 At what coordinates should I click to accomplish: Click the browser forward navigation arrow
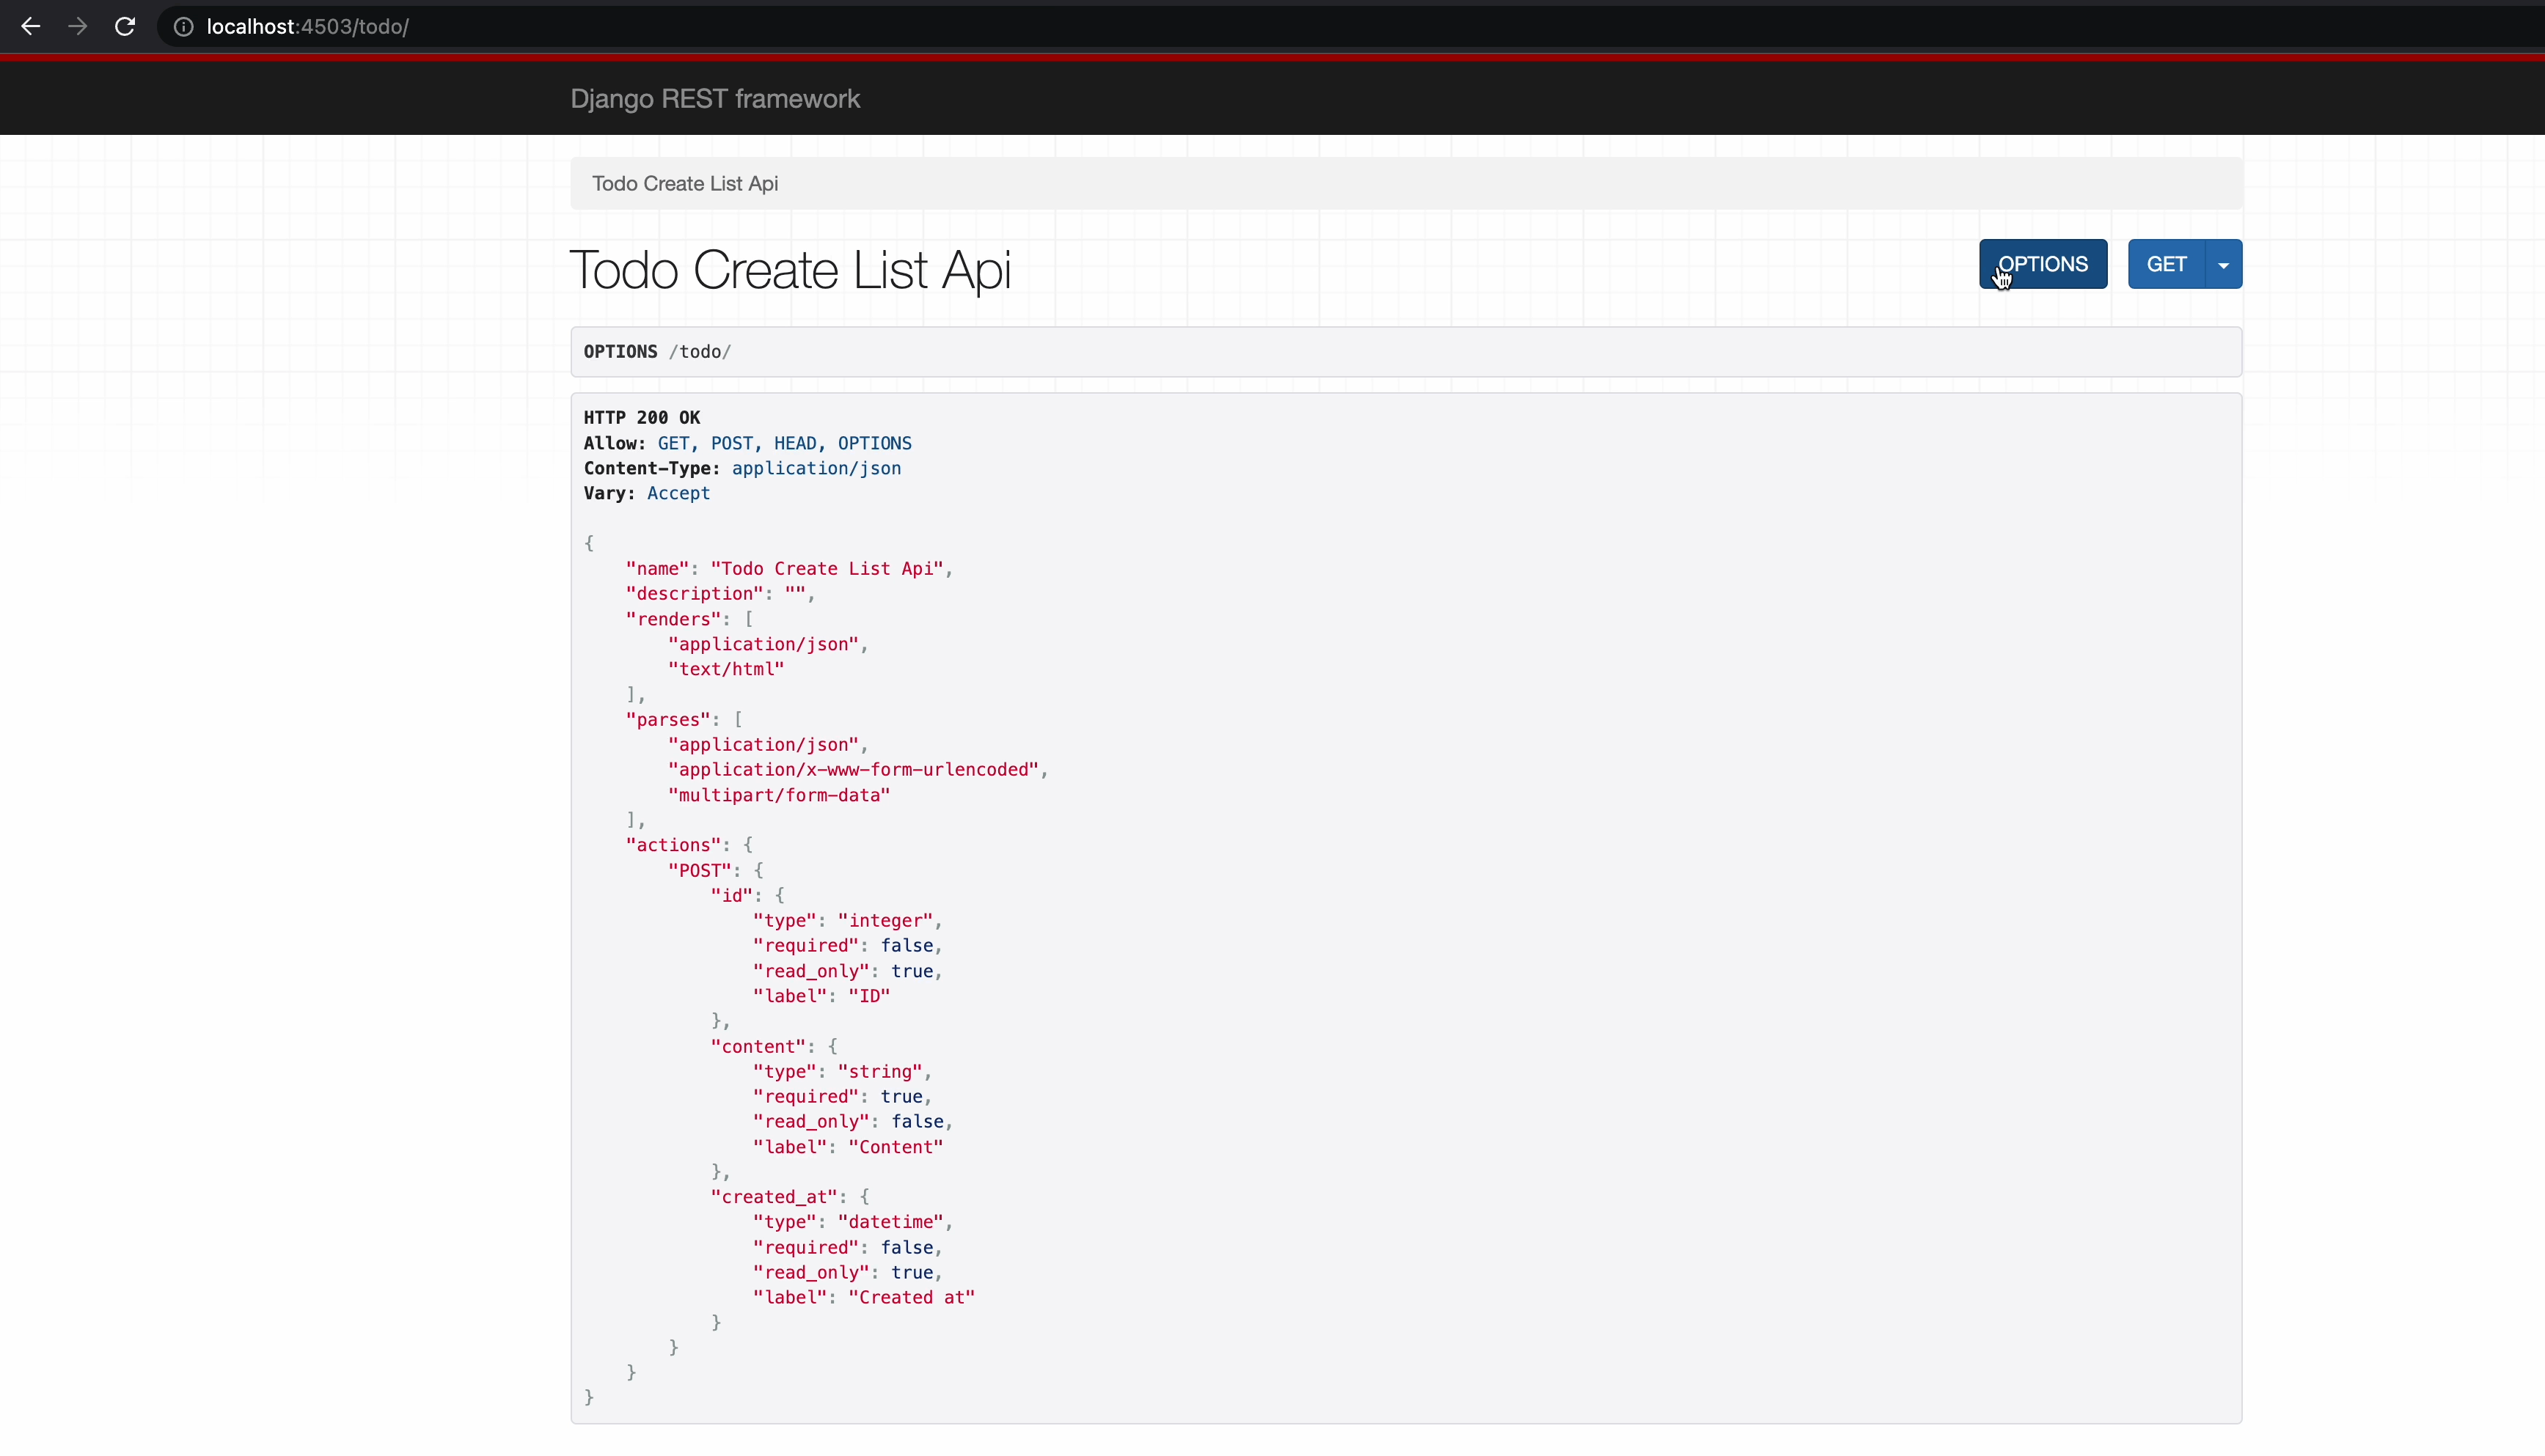click(x=77, y=26)
